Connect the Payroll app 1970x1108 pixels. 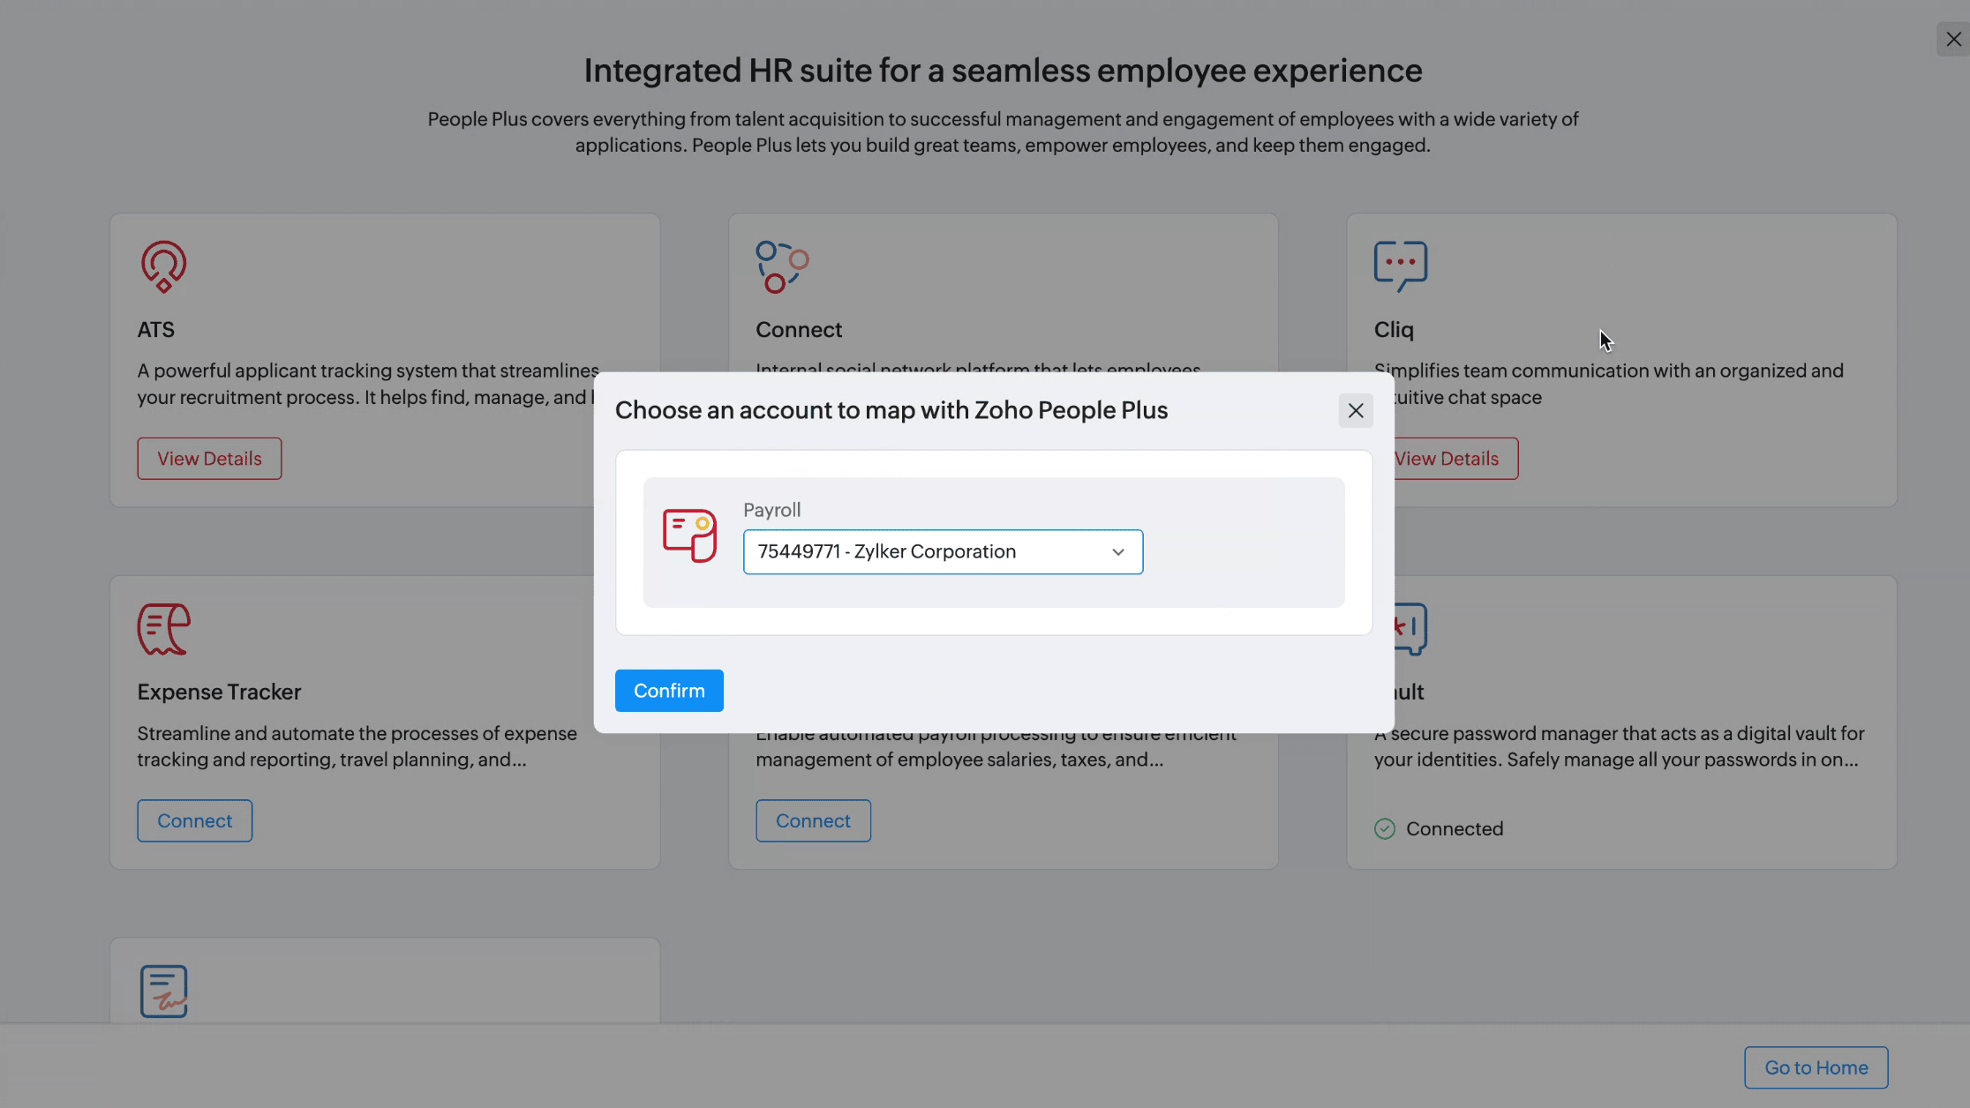[813, 820]
